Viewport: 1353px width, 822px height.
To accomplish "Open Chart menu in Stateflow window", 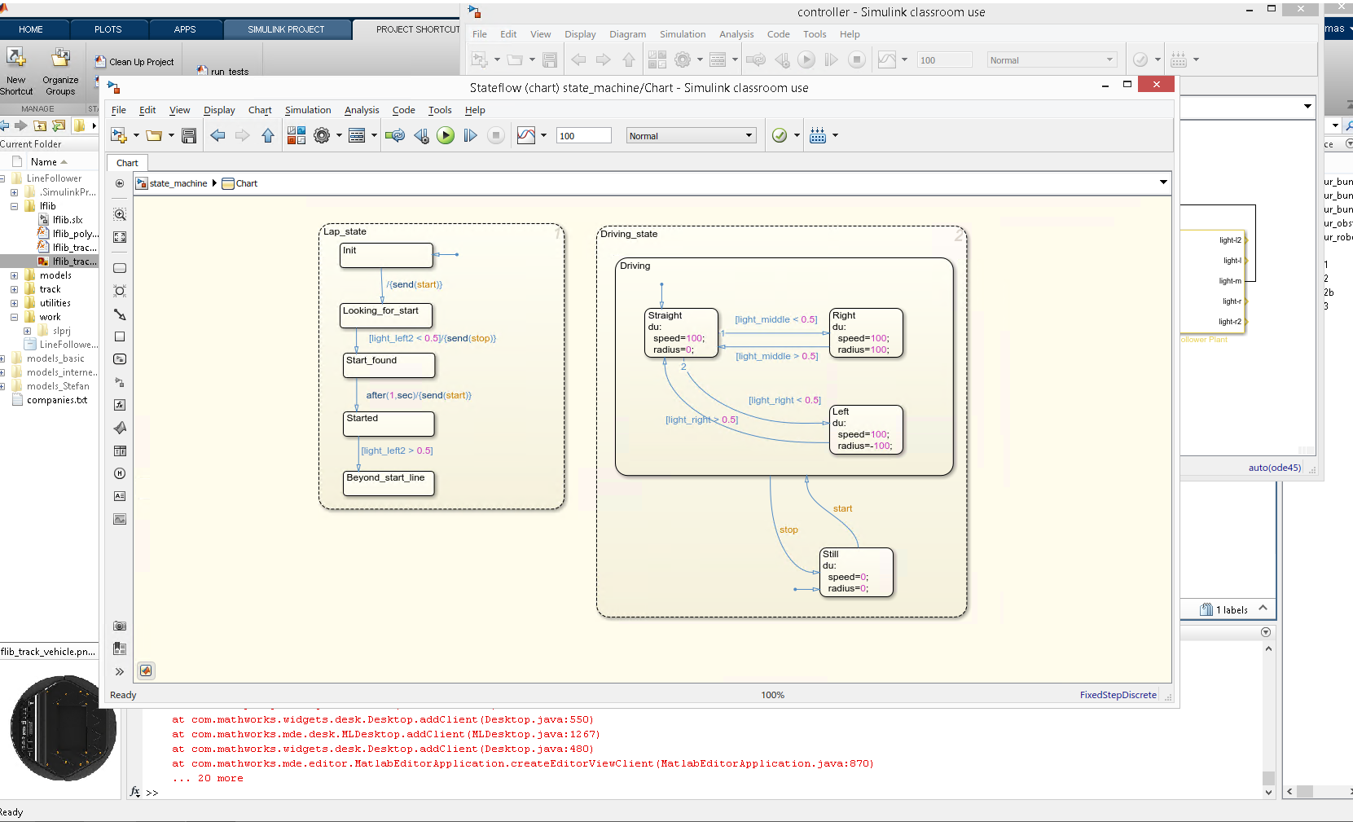I will [260, 110].
